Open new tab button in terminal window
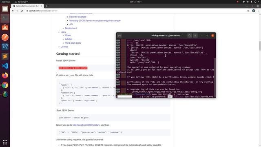 click(119, 36)
